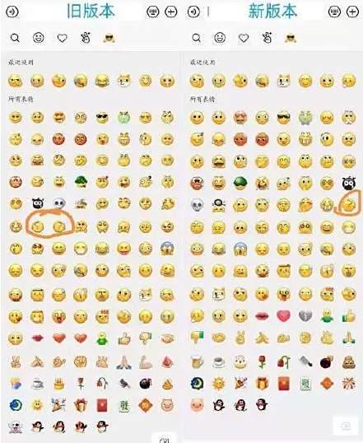Select heart favorites tab in new version panel

coord(244,38)
